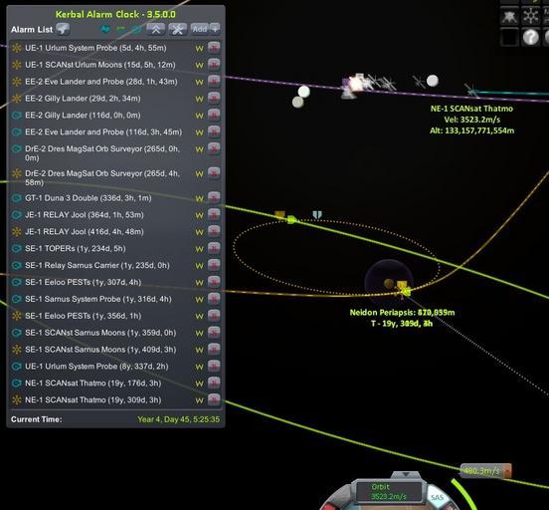Toggle the Ap apoapsis alarm indicator

coord(105,29)
